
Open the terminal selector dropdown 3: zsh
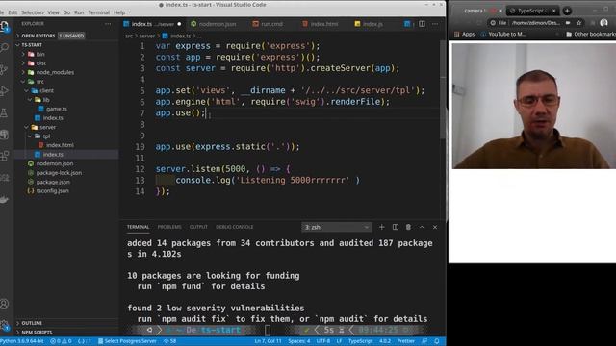(337, 227)
